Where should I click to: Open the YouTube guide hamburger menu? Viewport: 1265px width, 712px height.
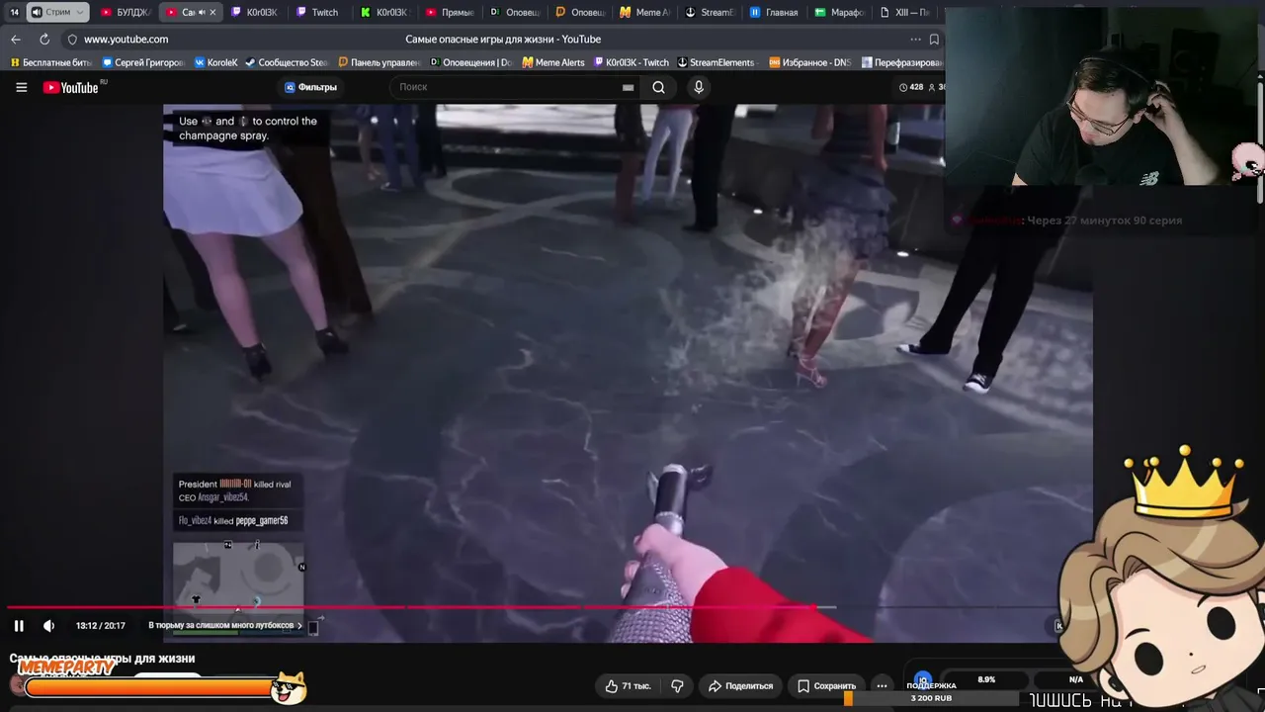(x=21, y=87)
